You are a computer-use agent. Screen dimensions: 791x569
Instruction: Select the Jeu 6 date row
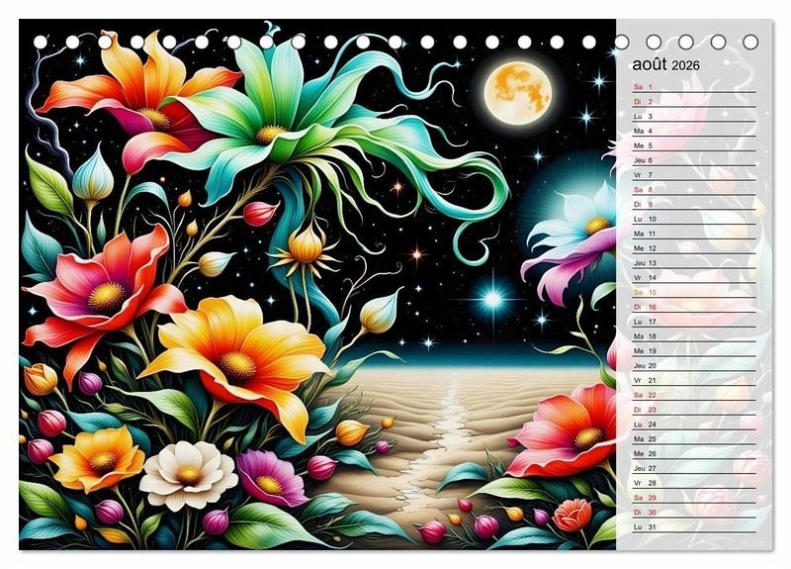click(692, 160)
